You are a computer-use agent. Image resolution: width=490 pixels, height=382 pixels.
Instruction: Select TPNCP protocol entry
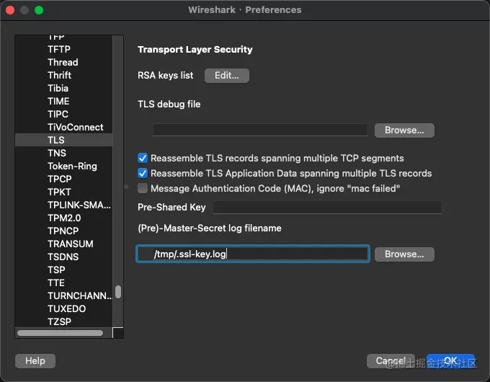coord(63,231)
